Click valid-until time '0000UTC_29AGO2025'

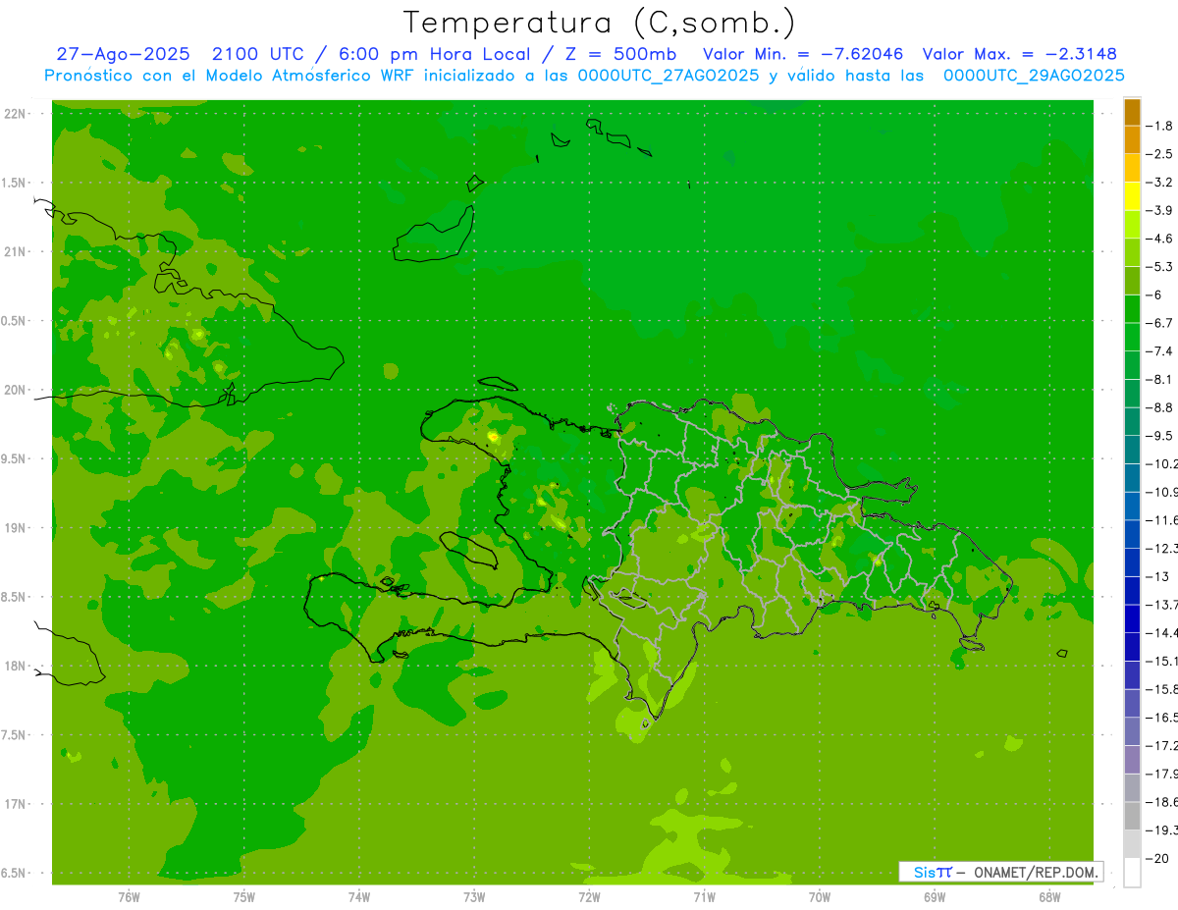pos(1034,76)
